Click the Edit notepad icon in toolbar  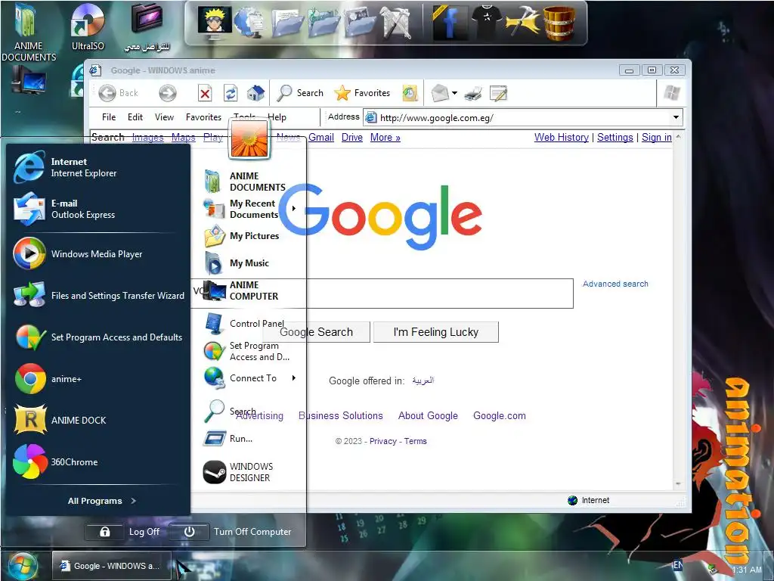(498, 93)
